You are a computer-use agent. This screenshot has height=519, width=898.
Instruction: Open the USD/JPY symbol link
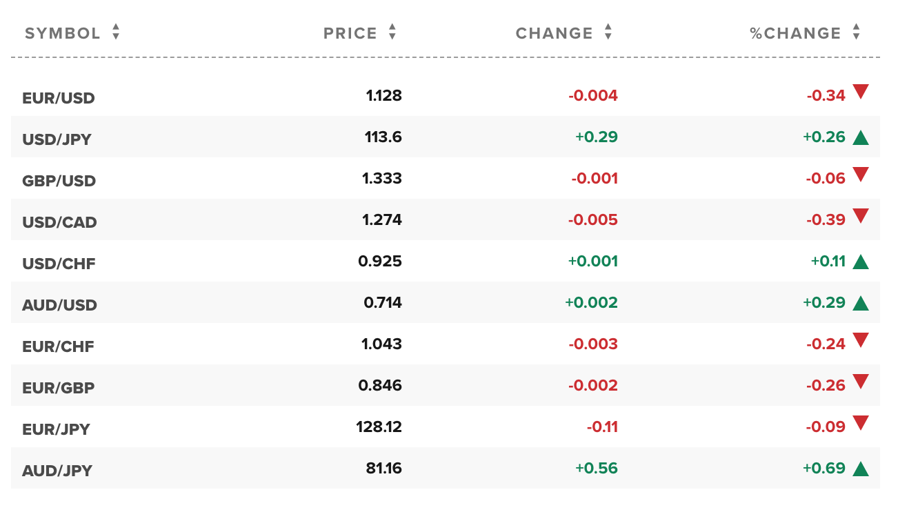(57, 139)
